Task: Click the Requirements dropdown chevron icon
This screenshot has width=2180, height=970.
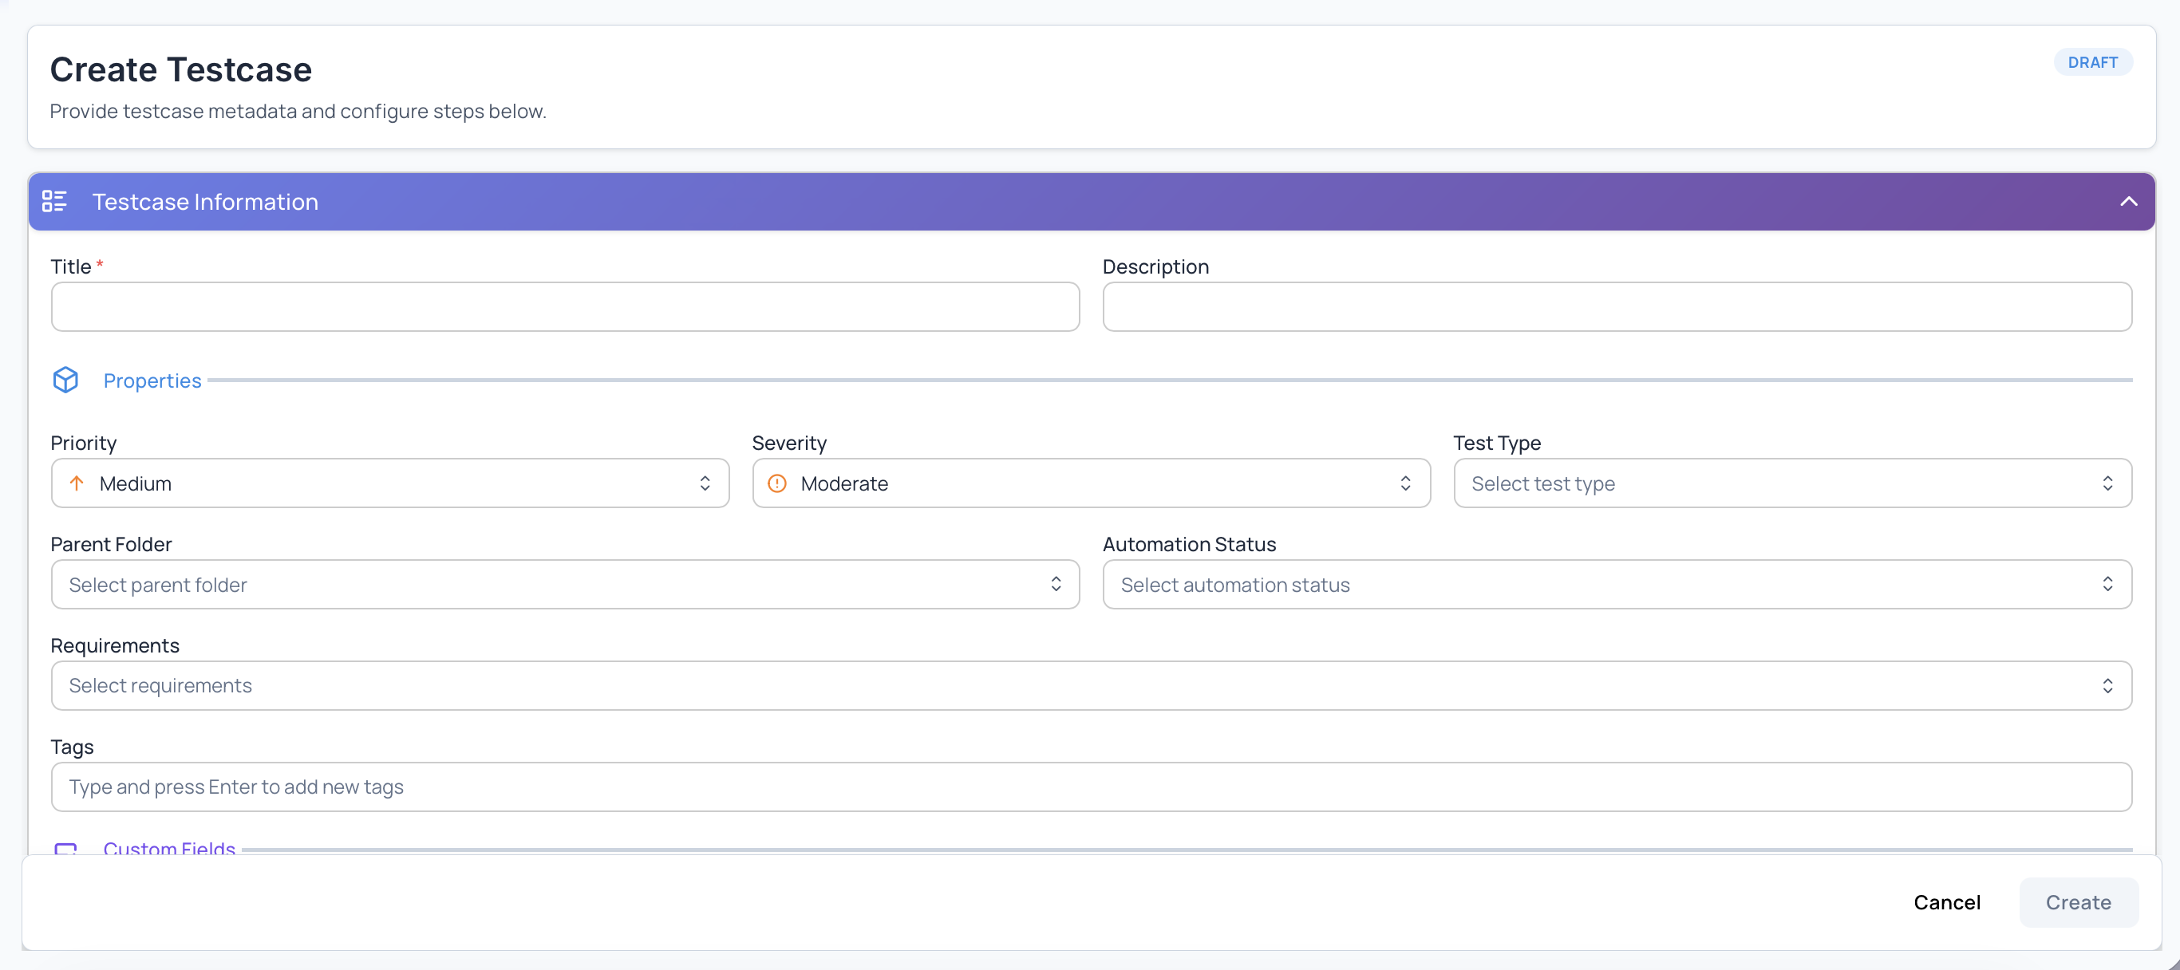Action: click(x=2108, y=686)
